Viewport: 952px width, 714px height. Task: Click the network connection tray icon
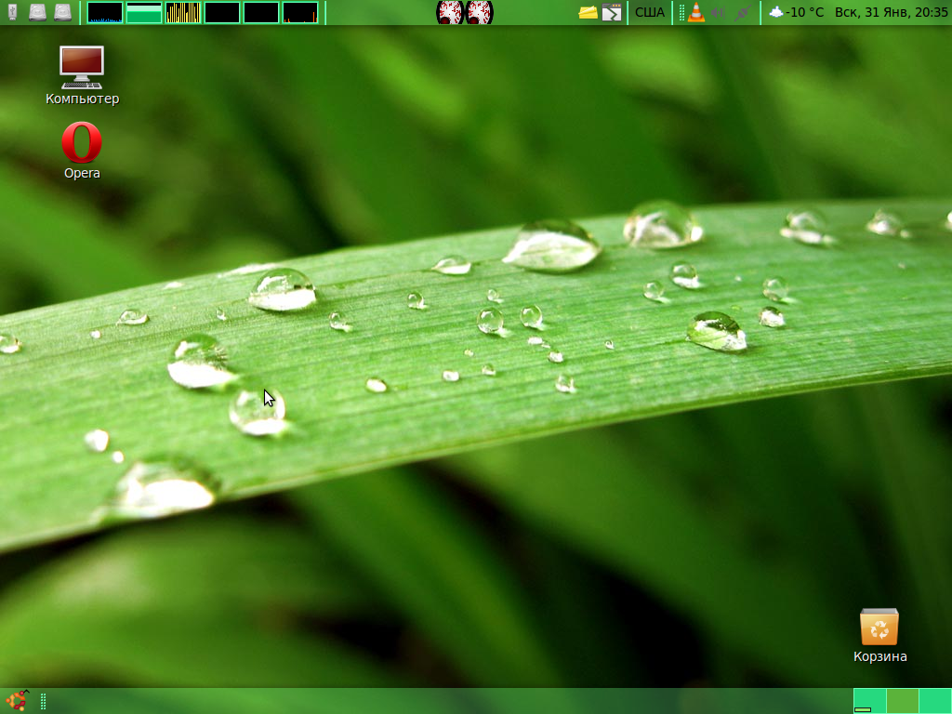742,12
